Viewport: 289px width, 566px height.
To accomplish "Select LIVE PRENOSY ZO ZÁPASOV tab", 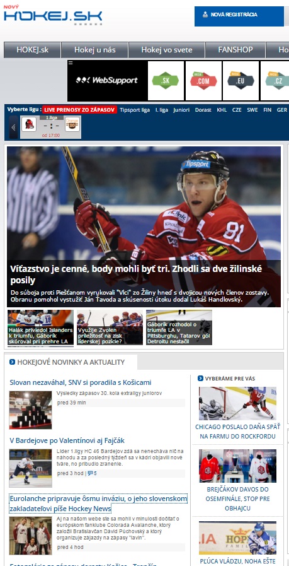I will (79, 110).
